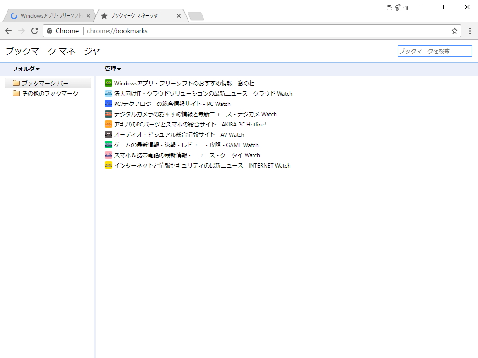The width and height of the screenshot is (478, 358).
Task: Open the クラウド Watch bookmark link
Action: pyautogui.click(x=203, y=93)
